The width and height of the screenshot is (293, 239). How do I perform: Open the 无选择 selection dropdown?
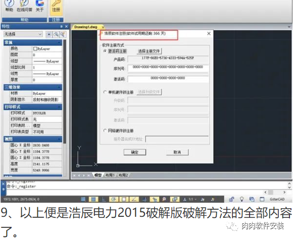(23, 34)
